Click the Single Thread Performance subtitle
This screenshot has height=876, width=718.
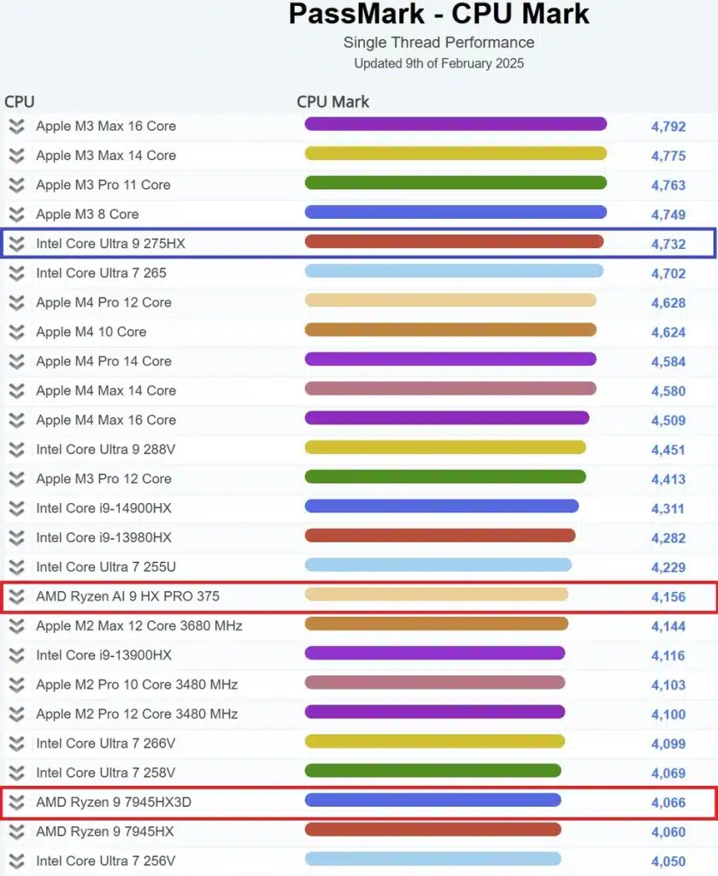click(x=438, y=43)
